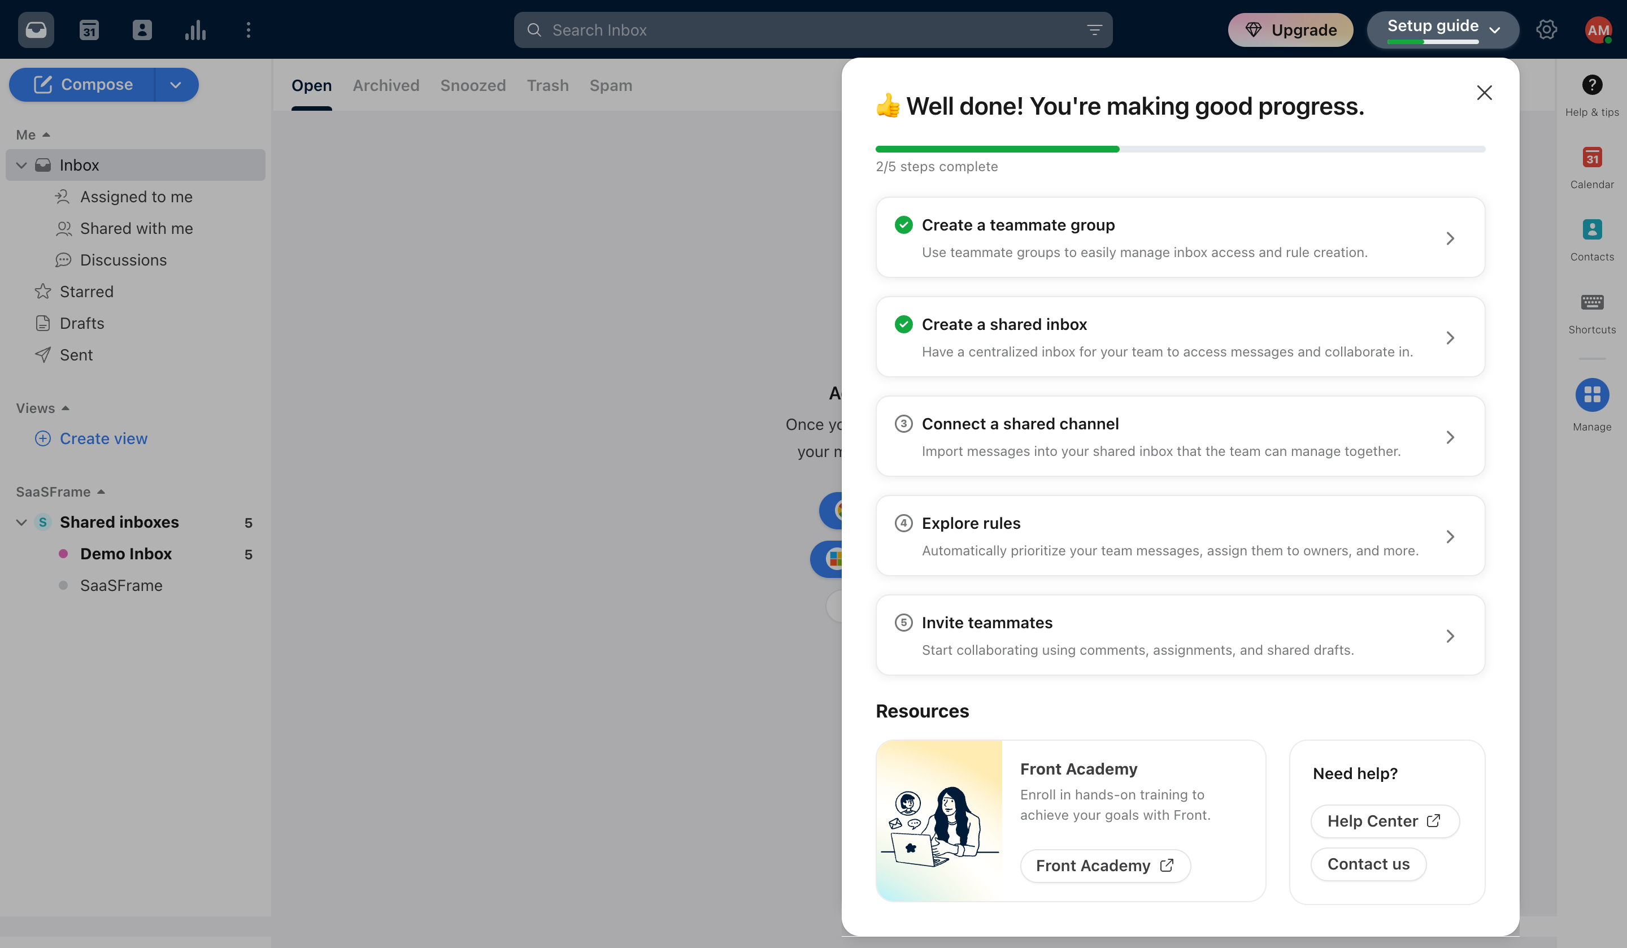Image resolution: width=1627 pixels, height=948 pixels.
Task: Switch to the Snoozed tab
Action: (x=473, y=85)
